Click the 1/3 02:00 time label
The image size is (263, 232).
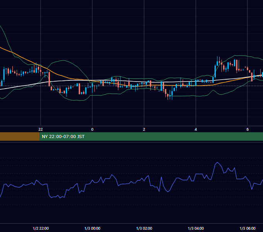pyautogui.click(x=144, y=228)
